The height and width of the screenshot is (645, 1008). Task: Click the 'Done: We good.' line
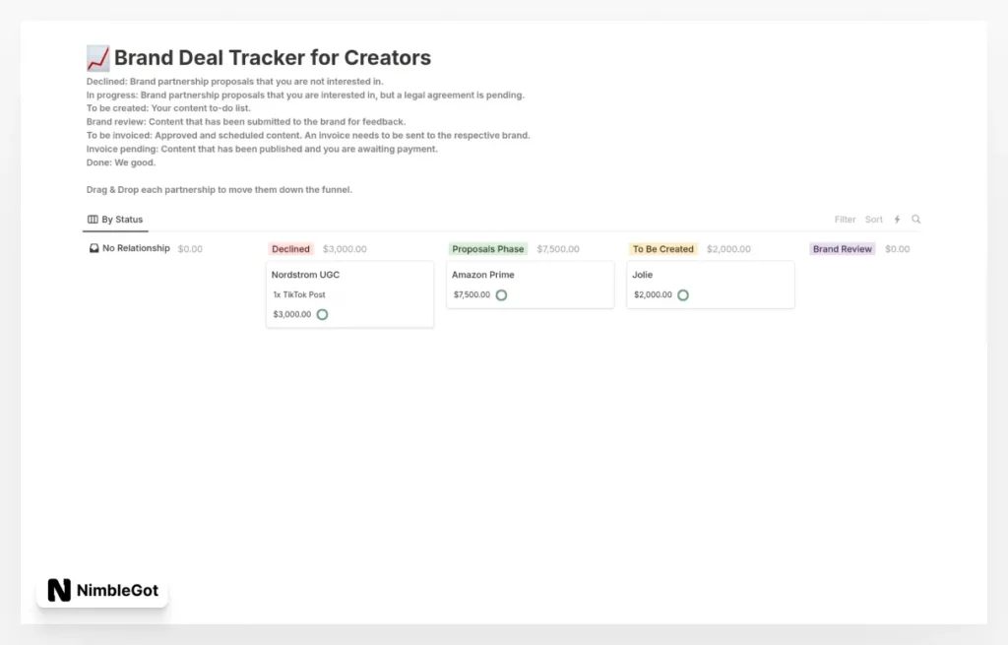(121, 162)
